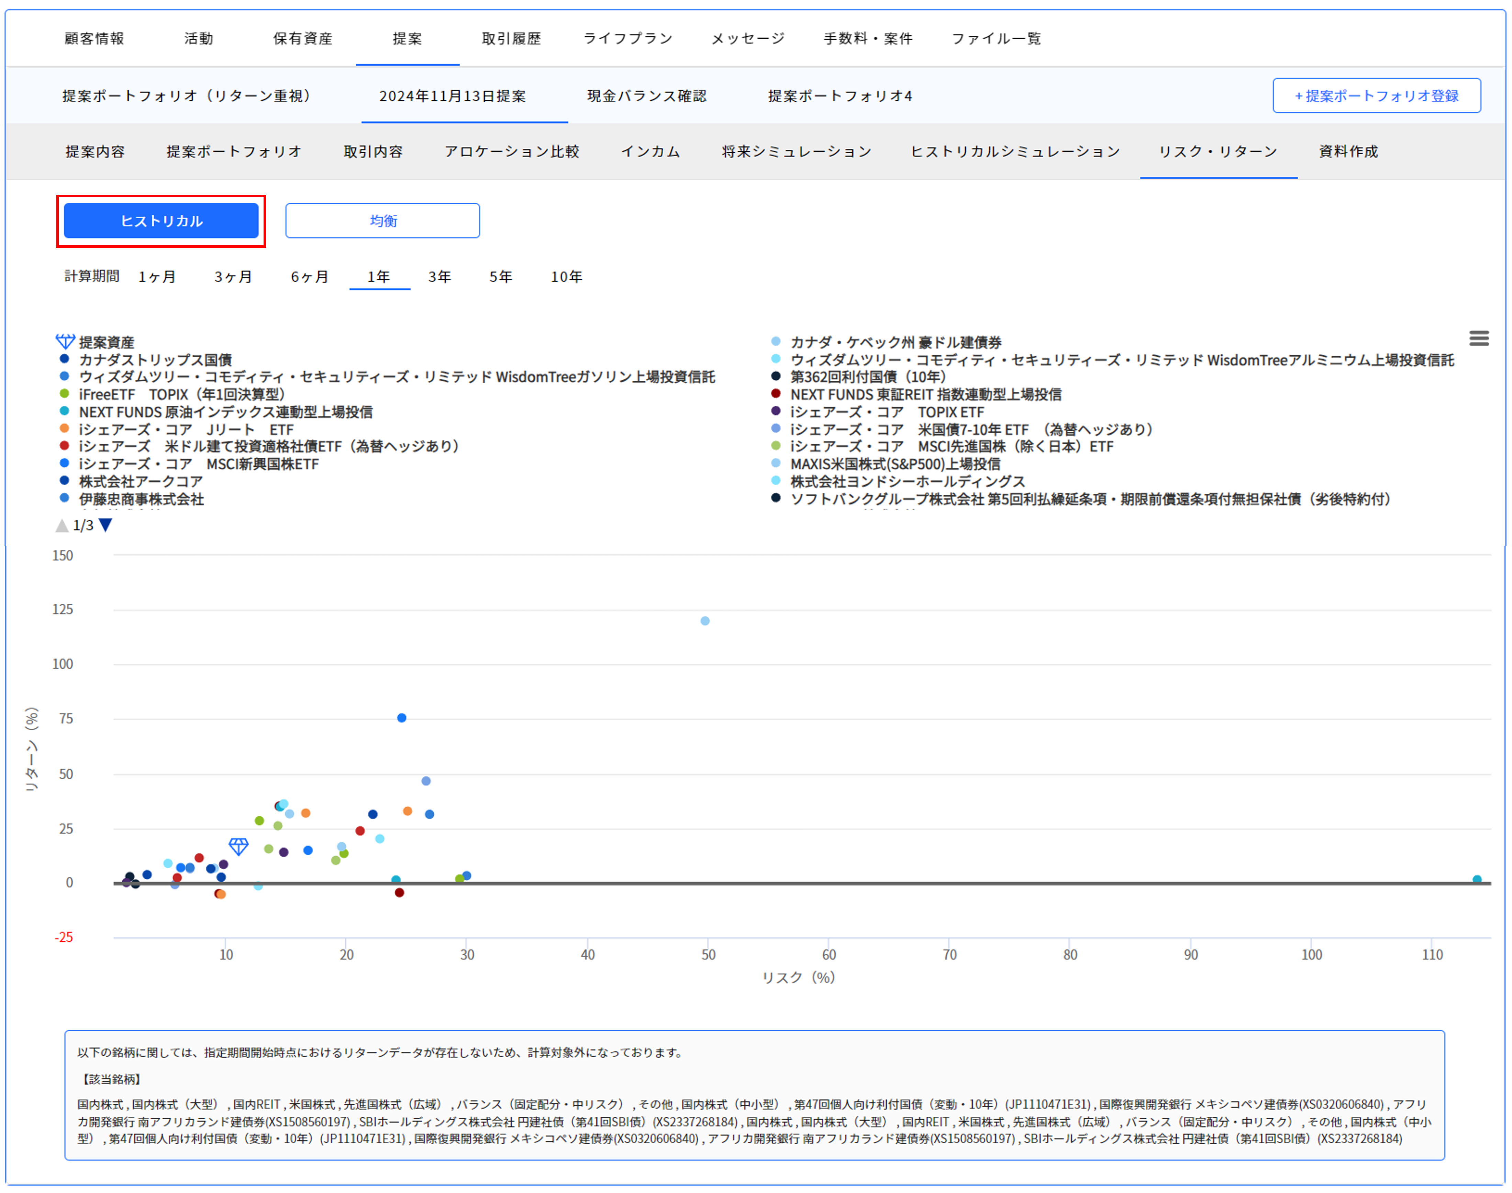Toggle MAXIS米国株式(S&P500)上場投信 legend series
The image size is (1512, 1193).
(x=894, y=464)
